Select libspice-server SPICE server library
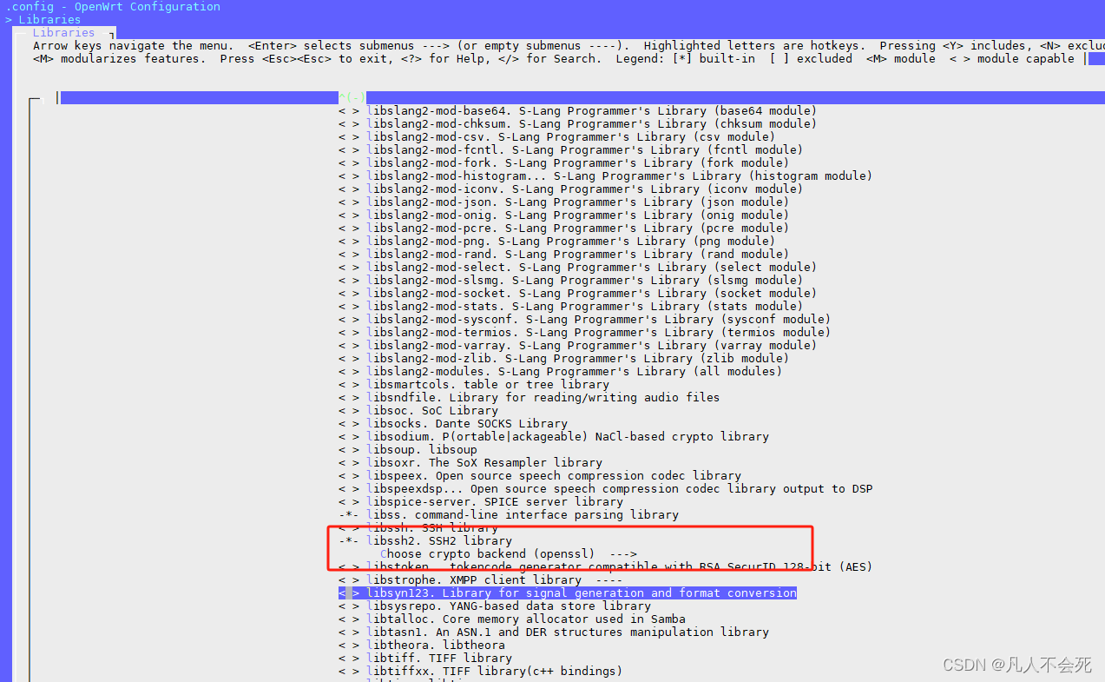Viewport: 1105px width, 682px height. click(x=481, y=502)
